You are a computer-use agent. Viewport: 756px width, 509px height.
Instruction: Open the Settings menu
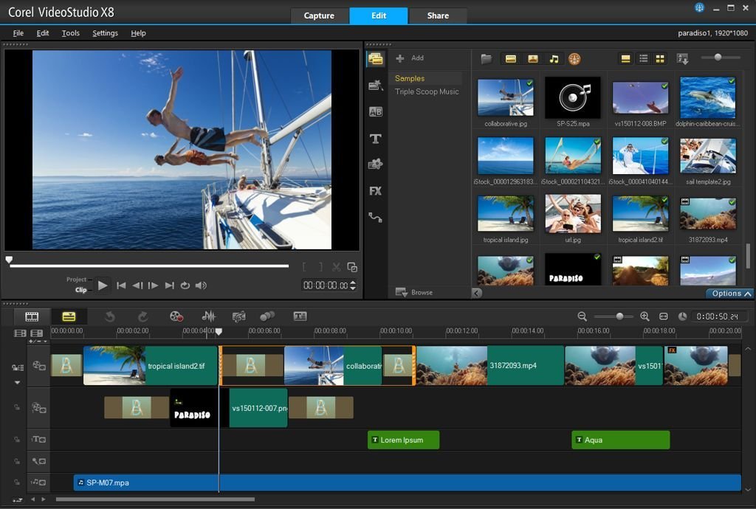105,33
